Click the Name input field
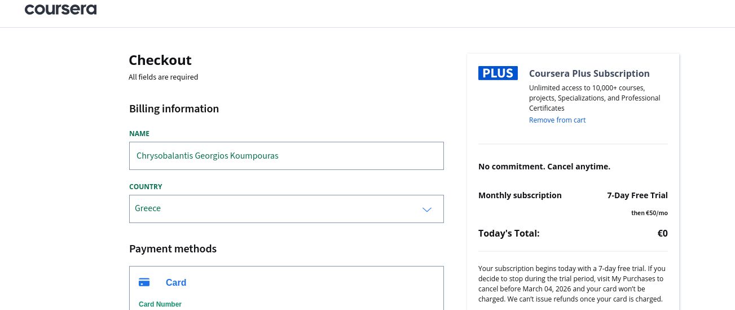This screenshot has height=310, width=735. click(x=286, y=156)
